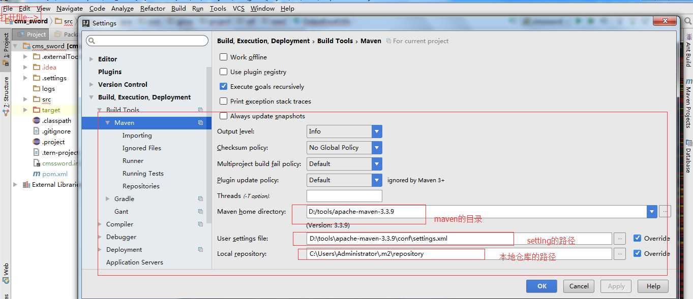Screen dimensions: 693x299
Task: Select Application Servers settings page
Action: point(135,262)
